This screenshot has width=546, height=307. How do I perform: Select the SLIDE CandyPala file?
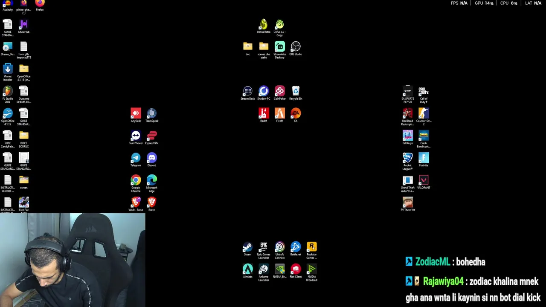pyautogui.click(x=8, y=139)
